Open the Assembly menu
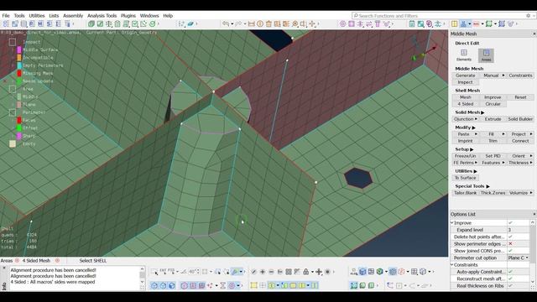 point(73,16)
